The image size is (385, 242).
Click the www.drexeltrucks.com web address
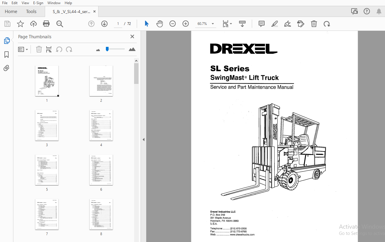pyautogui.click(x=242, y=235)
